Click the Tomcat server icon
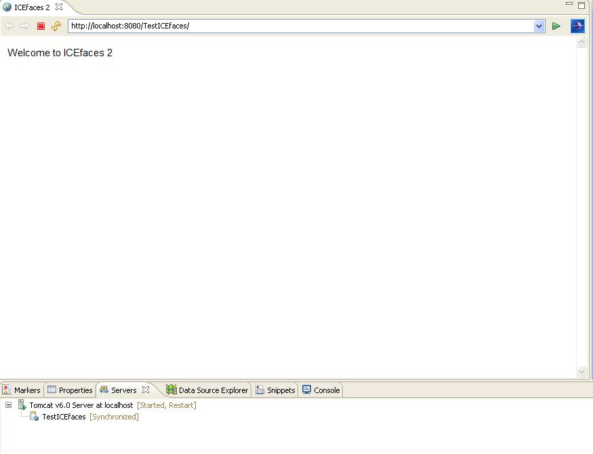The height and width of the screenshot is (454, 593). [22, 405]
